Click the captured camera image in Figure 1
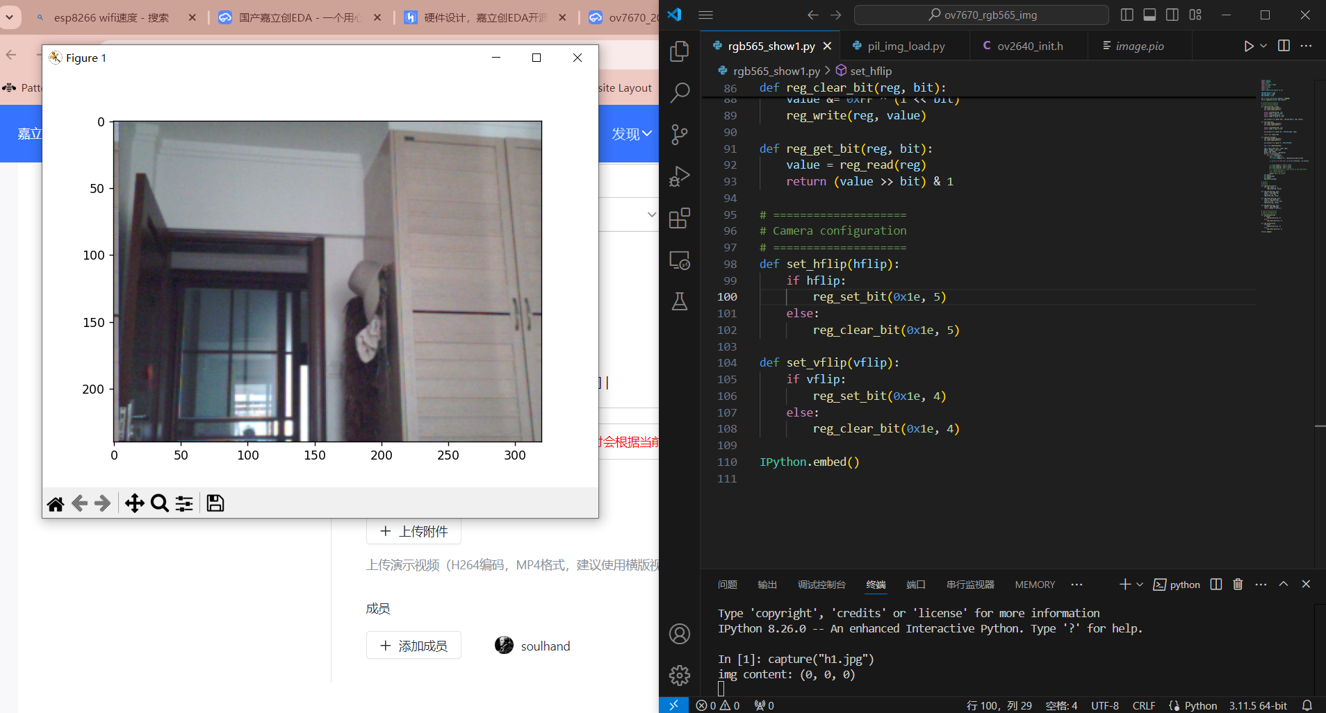The height and width of the screenshot is (713, 1326). click(327, 281)
